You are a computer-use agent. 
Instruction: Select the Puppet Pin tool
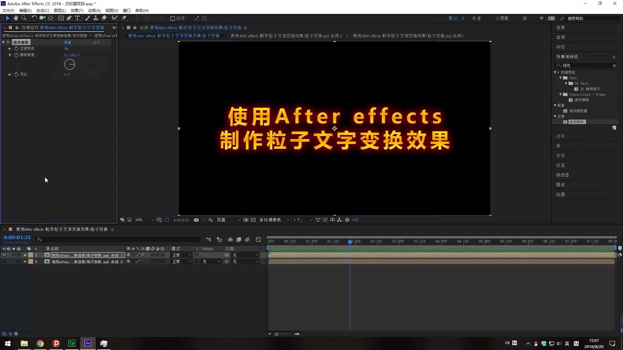coord(124,18)
